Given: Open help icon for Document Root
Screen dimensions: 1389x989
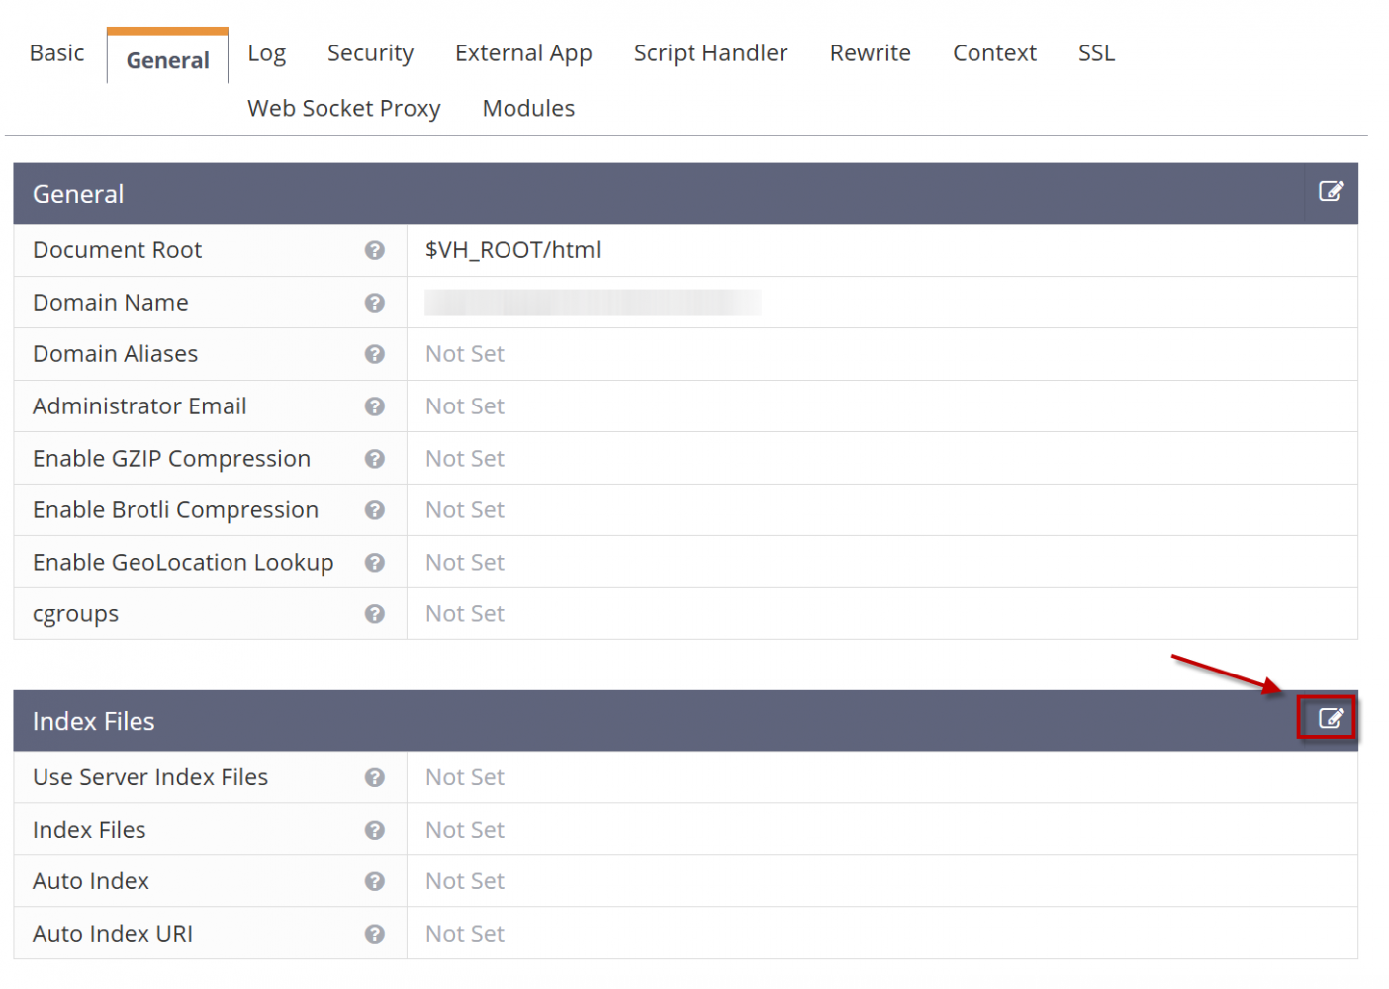Looking at the screenshot, I should 374,251.
